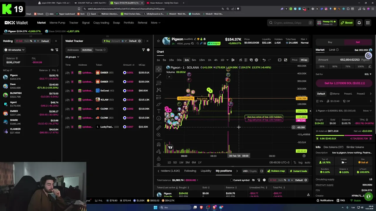Click Sell for 1.270309 SOL
This screenshot has height=211, width=376.
pyautogui.click(x=344, y=83)
